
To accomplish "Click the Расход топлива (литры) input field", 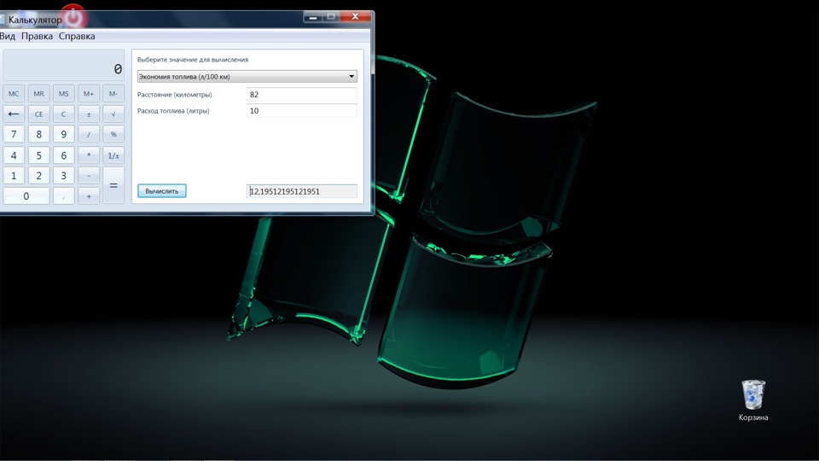I will pos(302,111).
